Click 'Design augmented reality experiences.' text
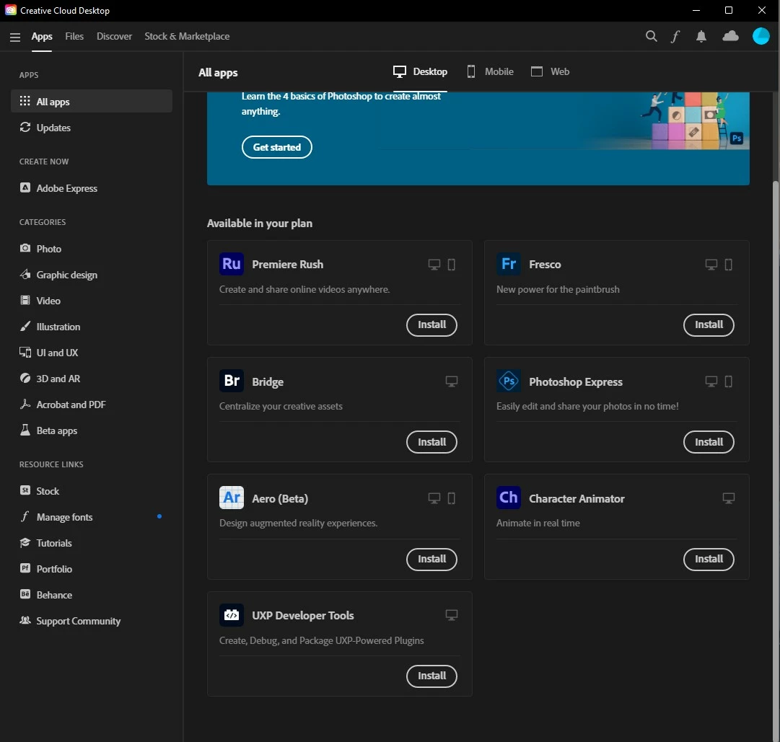Viewport: 780px width, 742px height. click(x=299, y=523)
